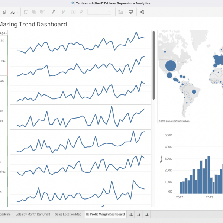This screenshot has width=223, height=223.
Task: Click the New Worksheet icon
Action: (130, 214)
